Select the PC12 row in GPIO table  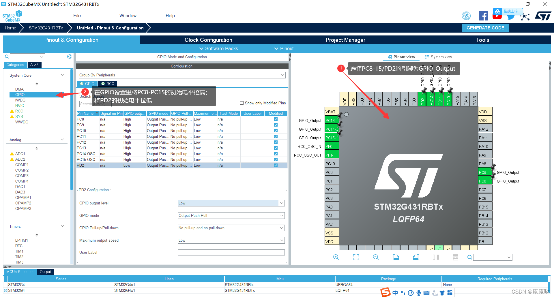pyautogui.click(x=182, y=142)
